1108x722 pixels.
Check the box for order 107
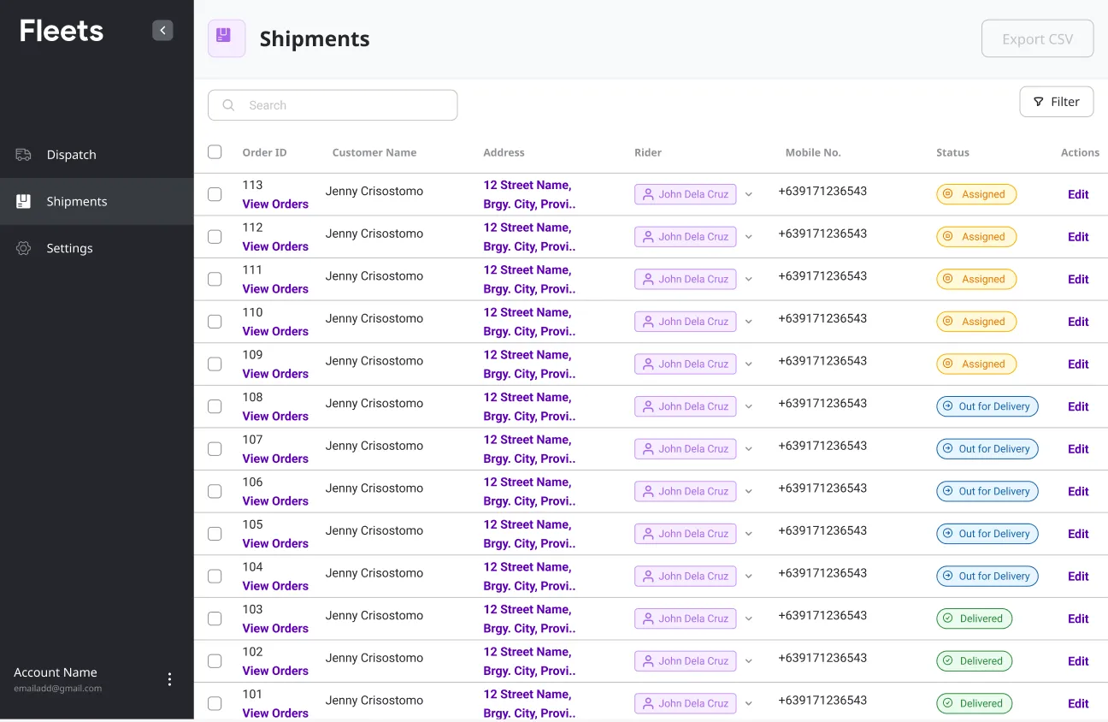point(215,449)
